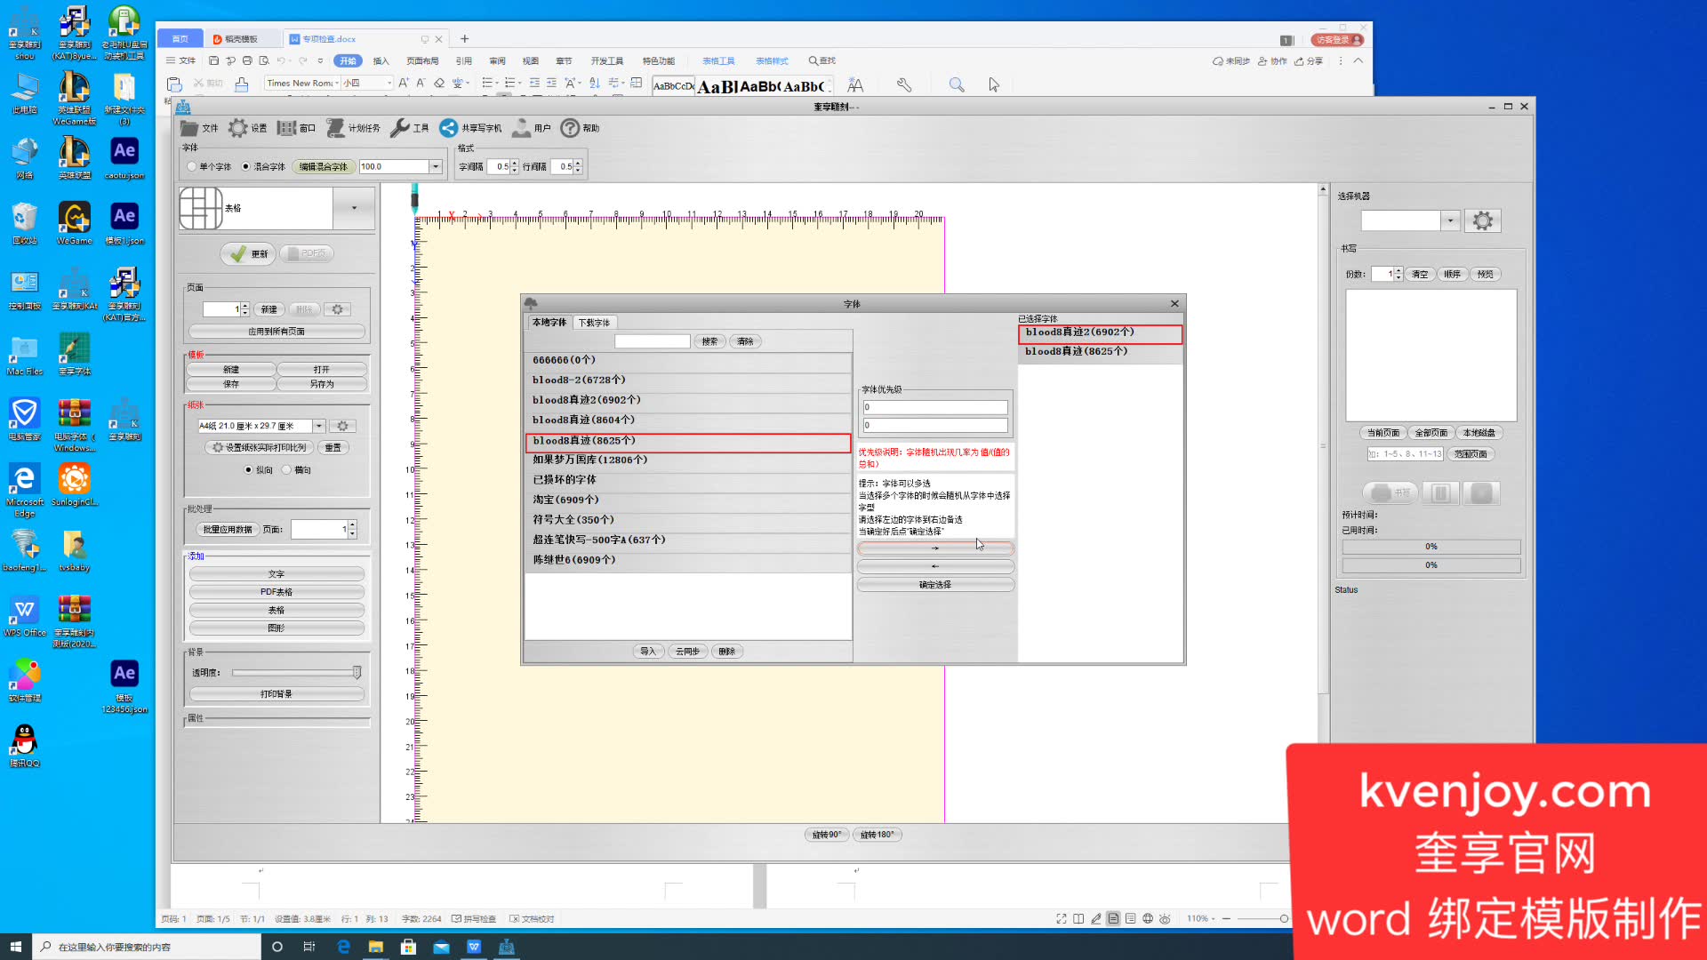
Task: Adjust the 透明度 transparency slider
Action: (357, 672)
